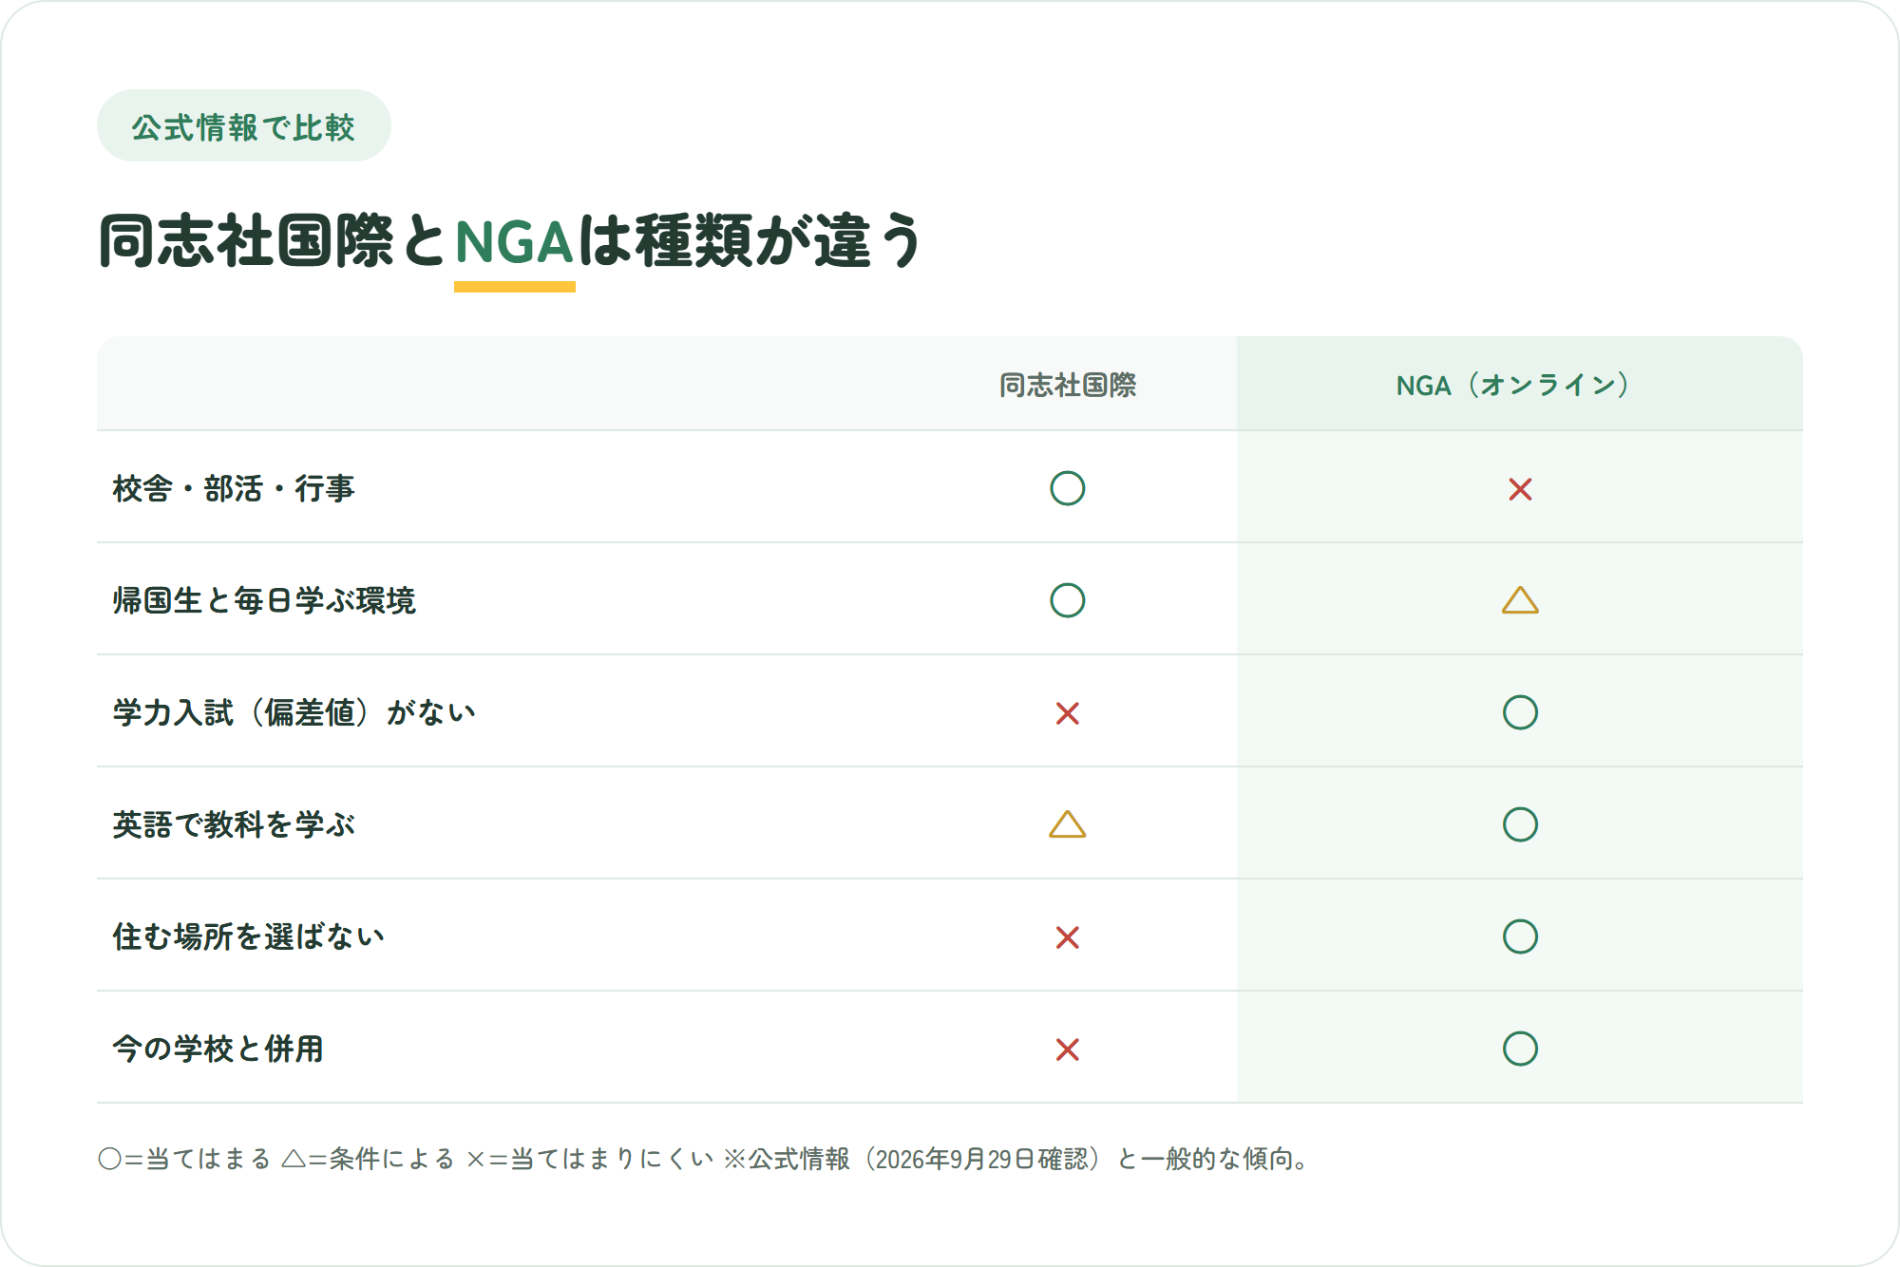Click the red cross for 住む場所を選ばない under 同志社国際

(1067, 937)
